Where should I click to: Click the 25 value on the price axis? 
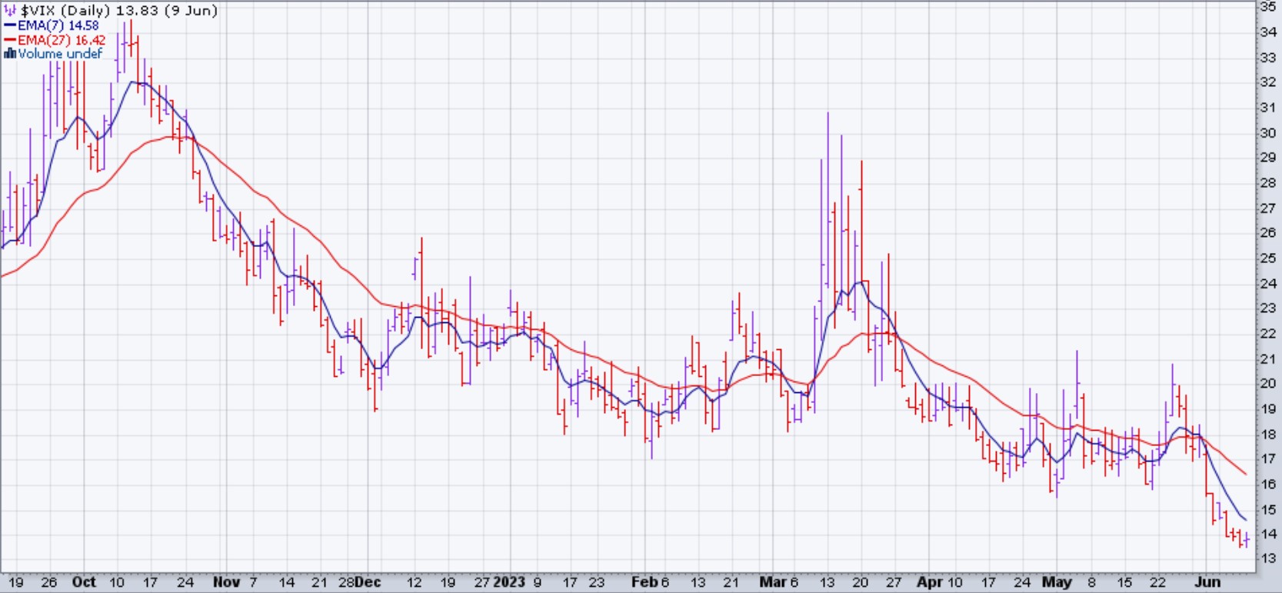1268,258
